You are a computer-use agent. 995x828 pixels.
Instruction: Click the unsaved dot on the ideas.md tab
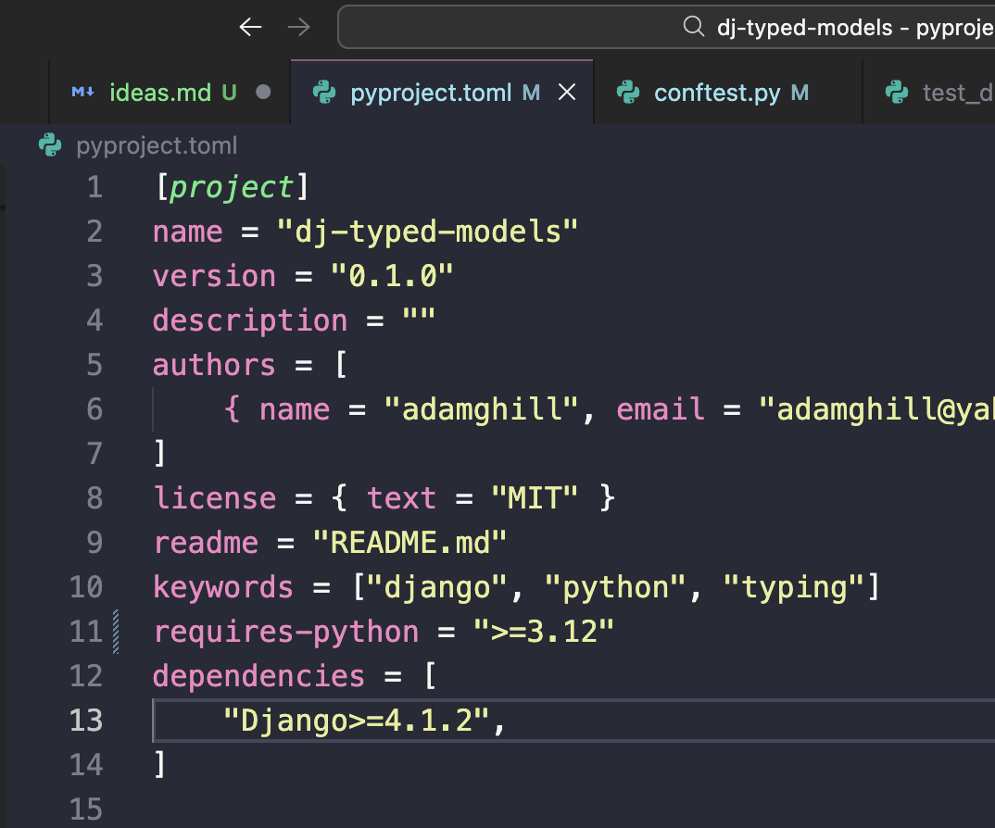pyautogui.click(x=263, y=93)
